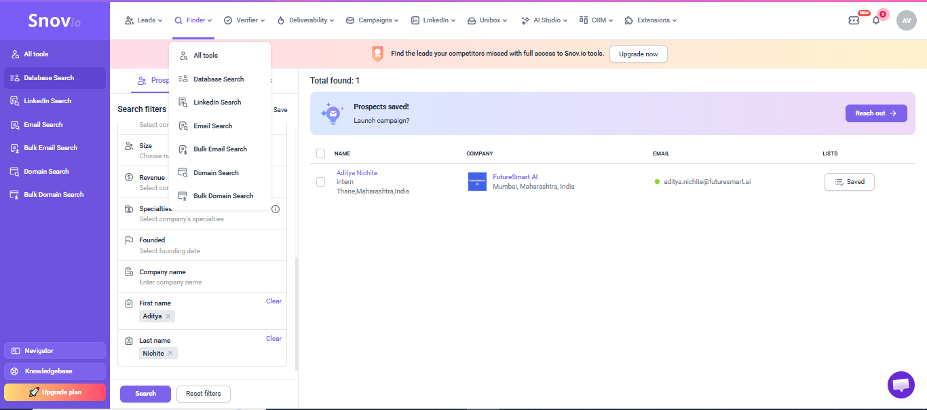Click the Specialties info icon

pyautogui.click(x=276, y=209)
